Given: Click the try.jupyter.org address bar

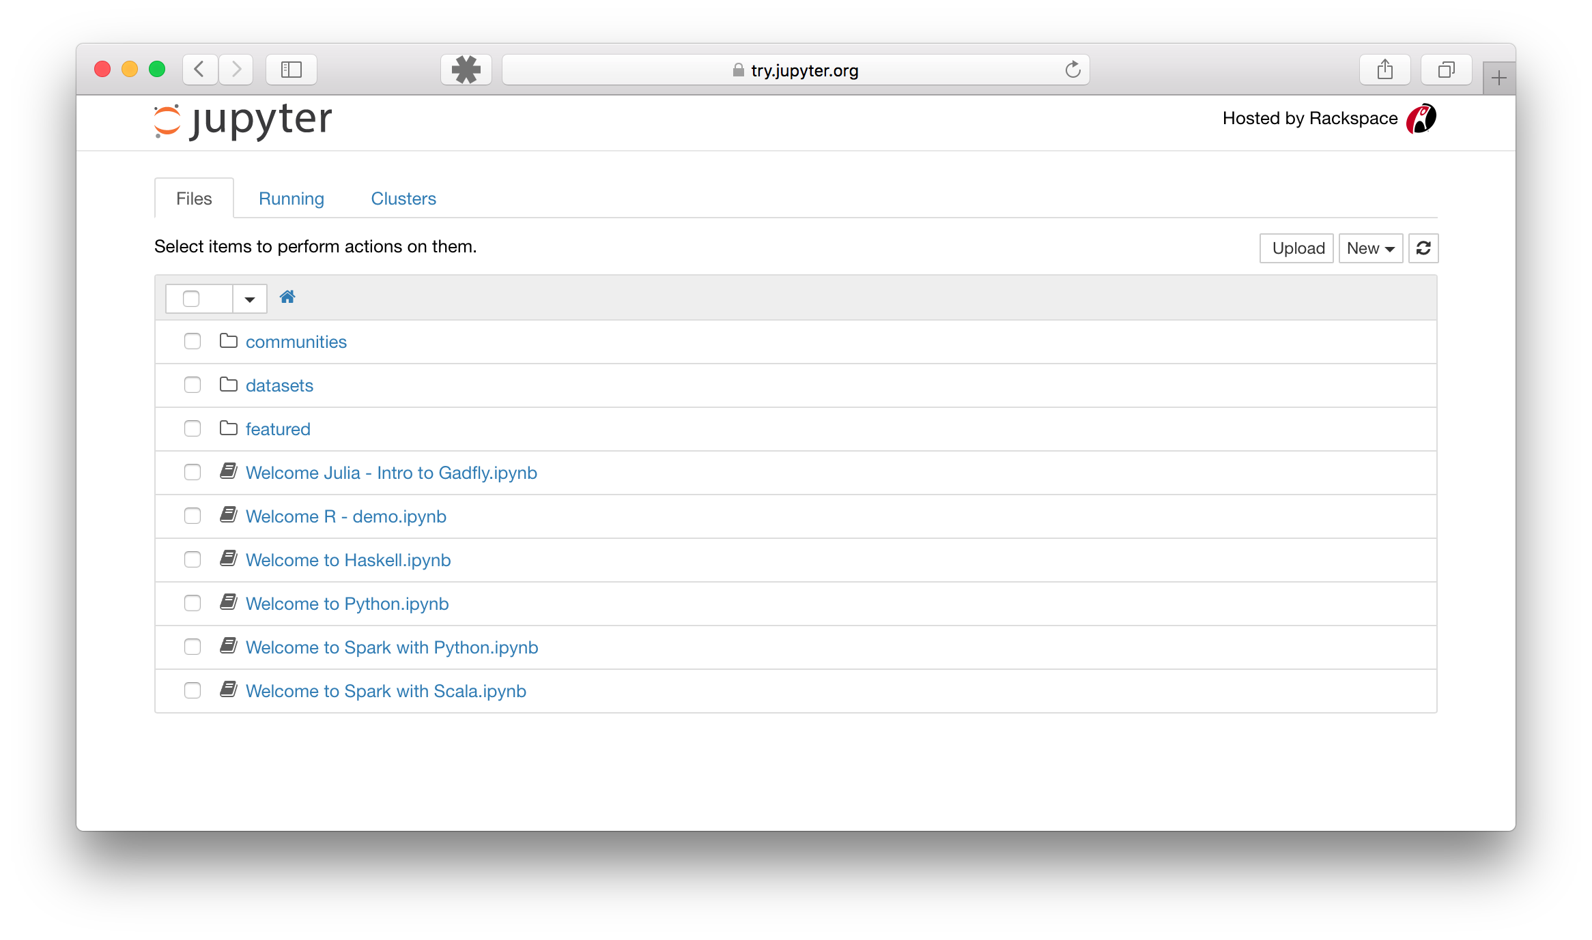Looking at the screenshot, I should point(795,70).
